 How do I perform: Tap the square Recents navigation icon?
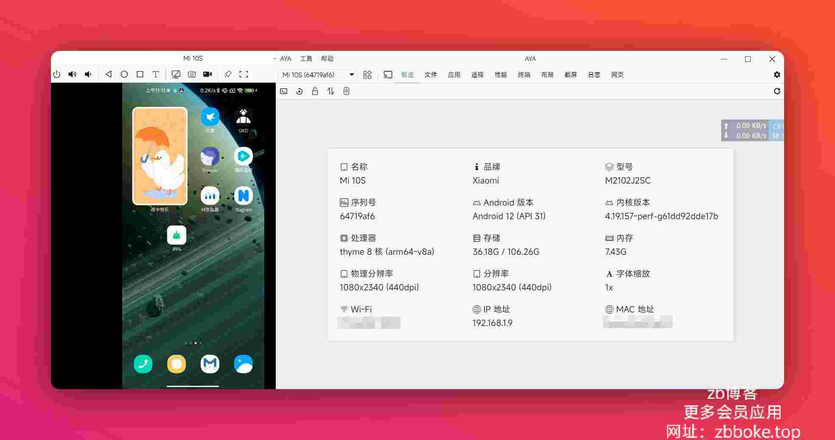click(140, 74)
